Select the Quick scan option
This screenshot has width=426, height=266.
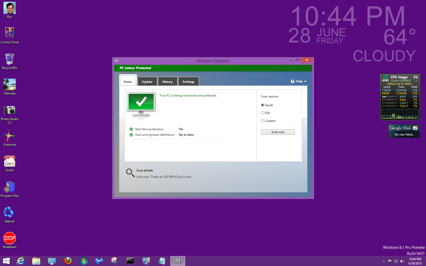263,105
